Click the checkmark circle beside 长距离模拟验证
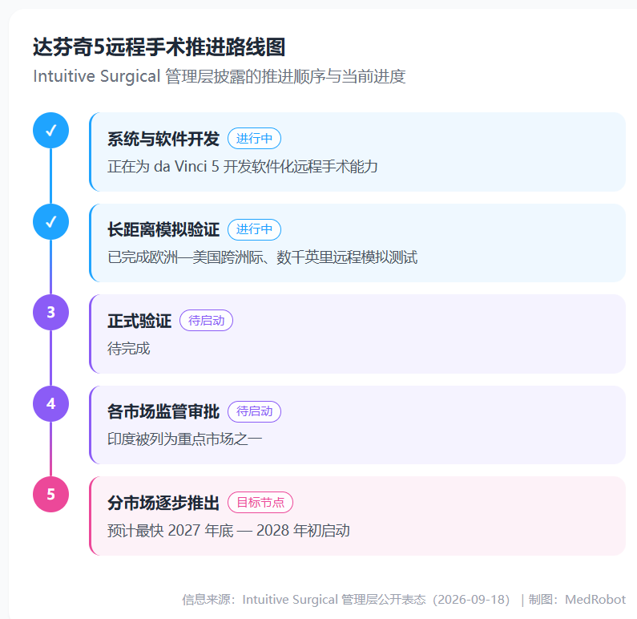This screenshot has height=619, width=637. click(50, 222)
